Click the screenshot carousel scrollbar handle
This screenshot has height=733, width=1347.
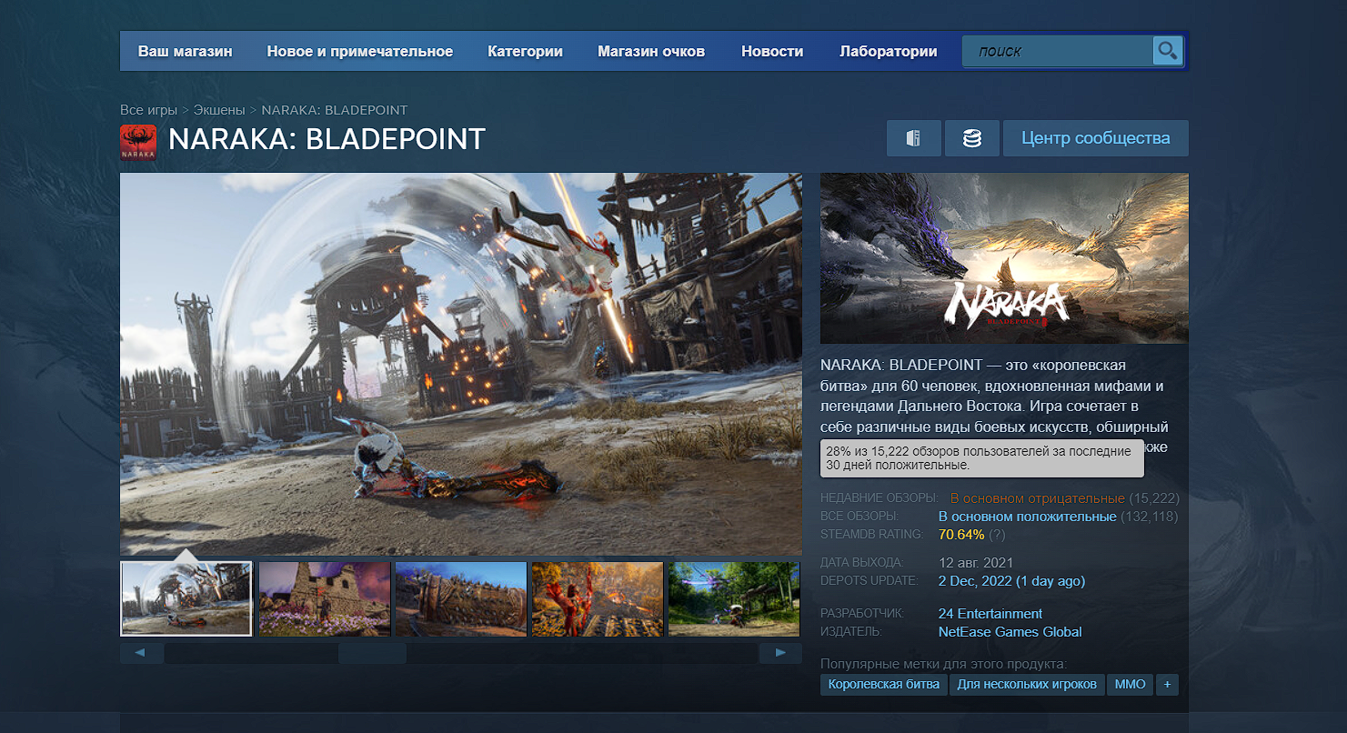click(372, 653)
